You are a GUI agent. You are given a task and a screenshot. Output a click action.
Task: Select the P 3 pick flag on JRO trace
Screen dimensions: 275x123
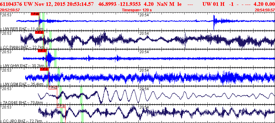pyautogui.click(x=61, y=106)
